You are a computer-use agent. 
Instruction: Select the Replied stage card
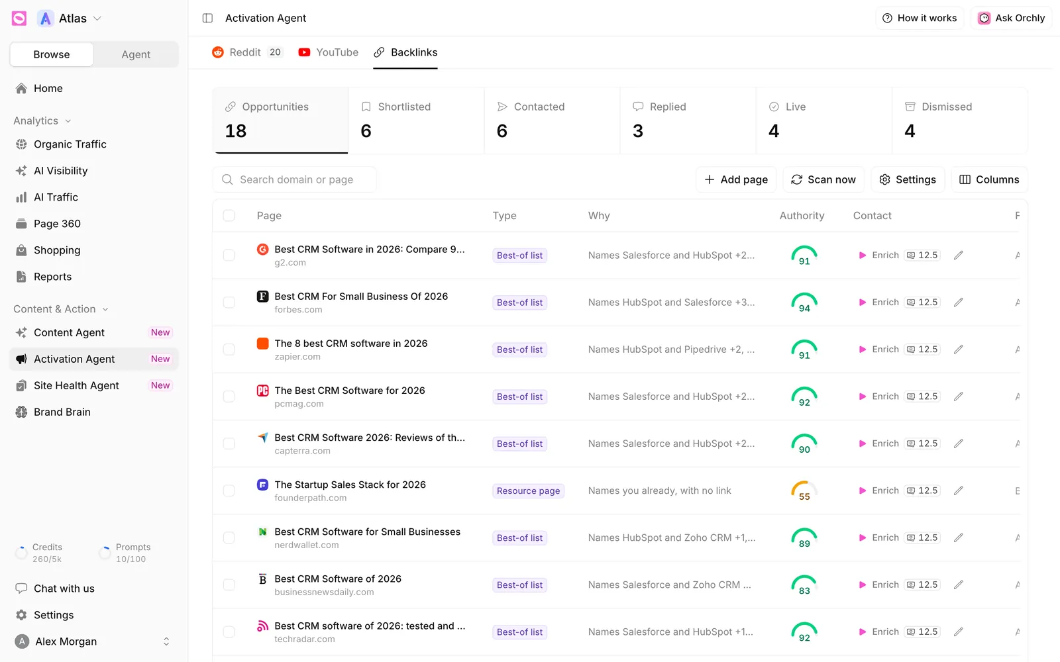(x=688, y=120)
